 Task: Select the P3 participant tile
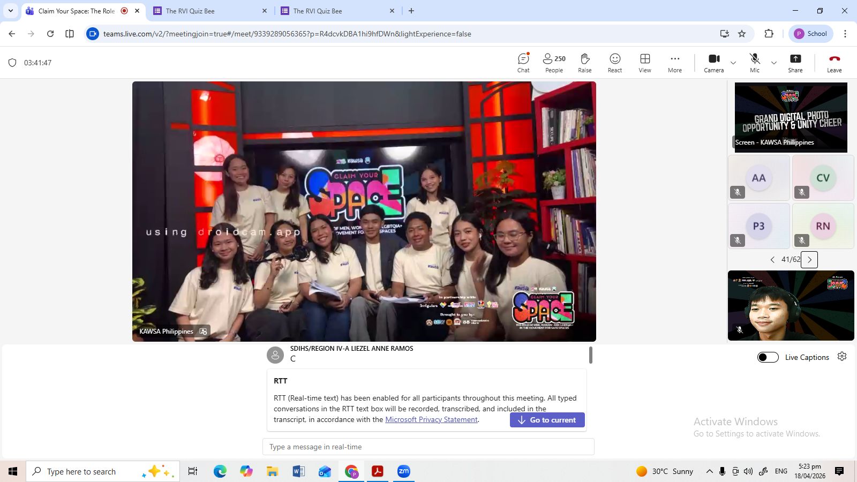(758, 226)
